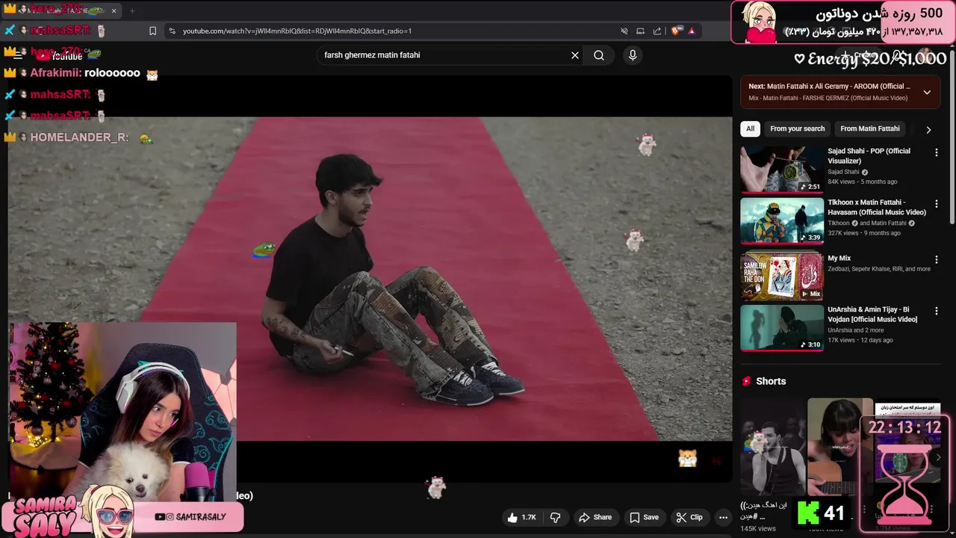Click the Mix - Matin Fattahi FARSHE QERMEZ subtitle
This screenshot has width=956, height=538.
[828, 98]
